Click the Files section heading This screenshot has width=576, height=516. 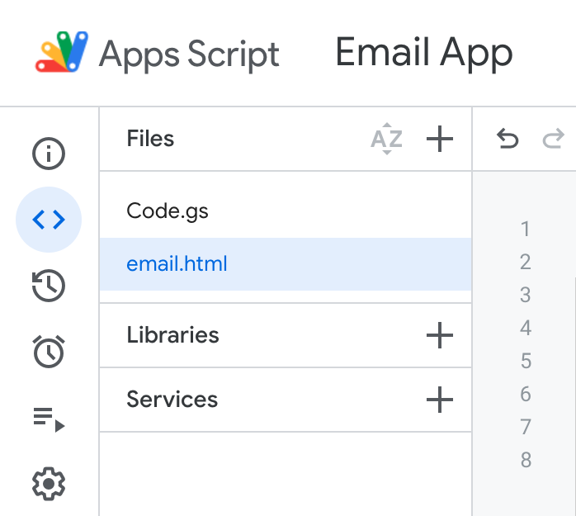click(x=150, y=139)
